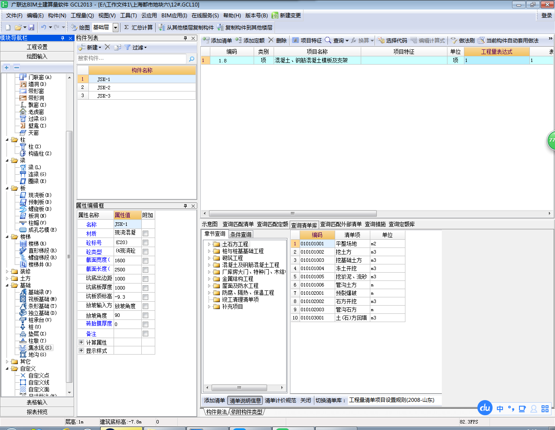
Task: Toggle the 截面宽度 附加 checkbox
Action: (x=146, y=261)
